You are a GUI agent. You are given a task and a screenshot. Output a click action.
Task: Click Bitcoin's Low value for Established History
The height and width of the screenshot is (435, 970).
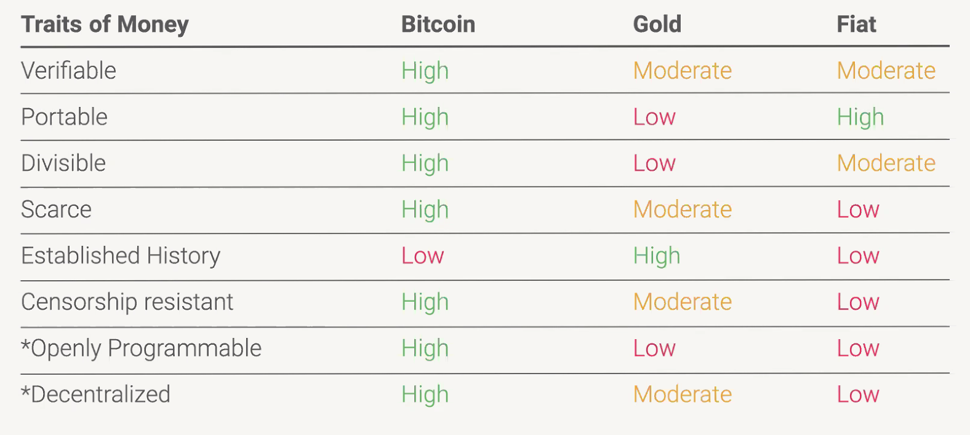[x=422, y=256]
